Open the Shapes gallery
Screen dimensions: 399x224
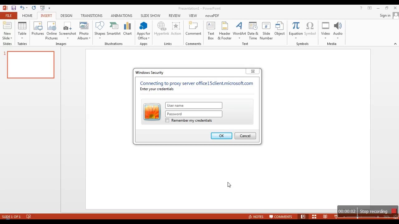coord(100,31)
